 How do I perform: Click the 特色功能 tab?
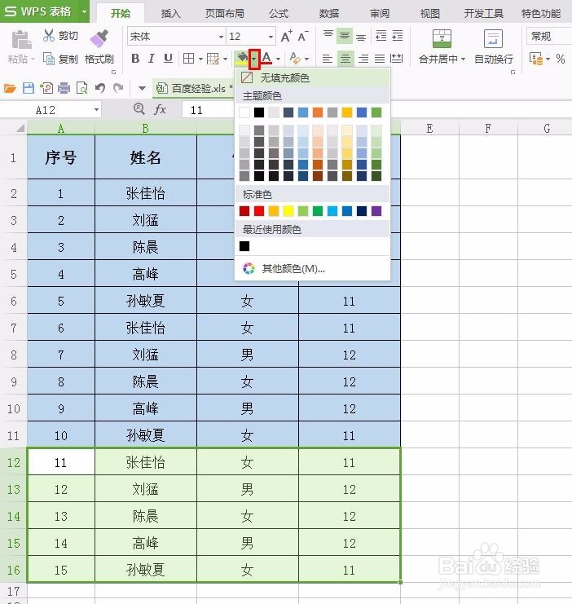[x=541, y=14]
